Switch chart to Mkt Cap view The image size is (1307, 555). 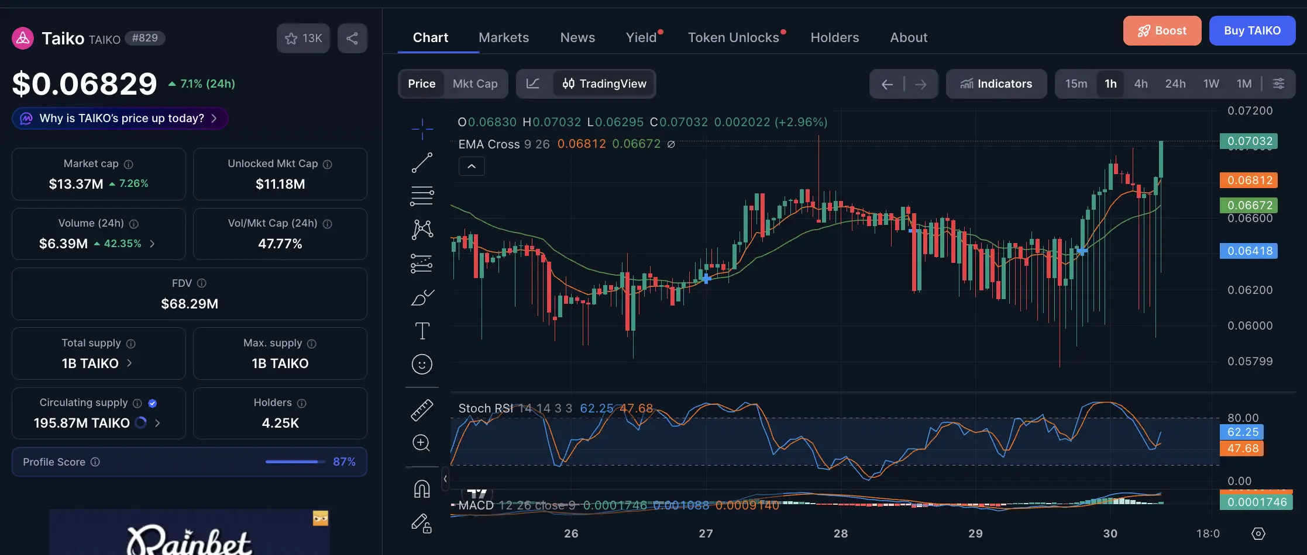tap(475, 84)
